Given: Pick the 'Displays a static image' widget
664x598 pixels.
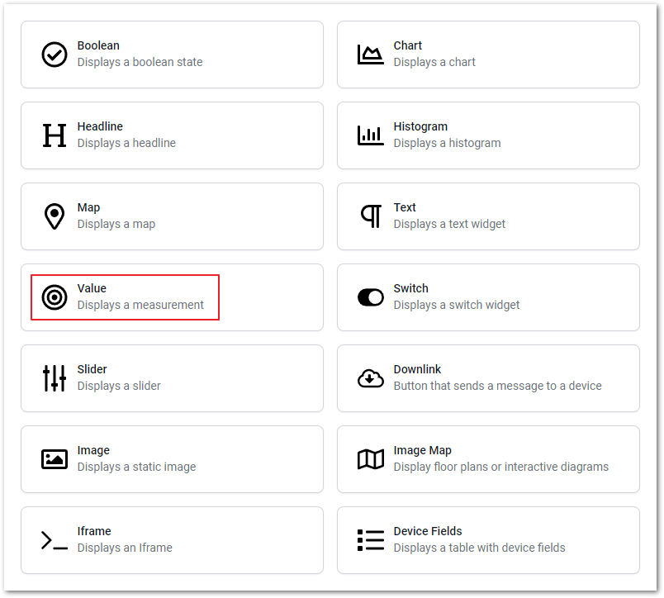Looking at the screenshot, I should point(172,459).
